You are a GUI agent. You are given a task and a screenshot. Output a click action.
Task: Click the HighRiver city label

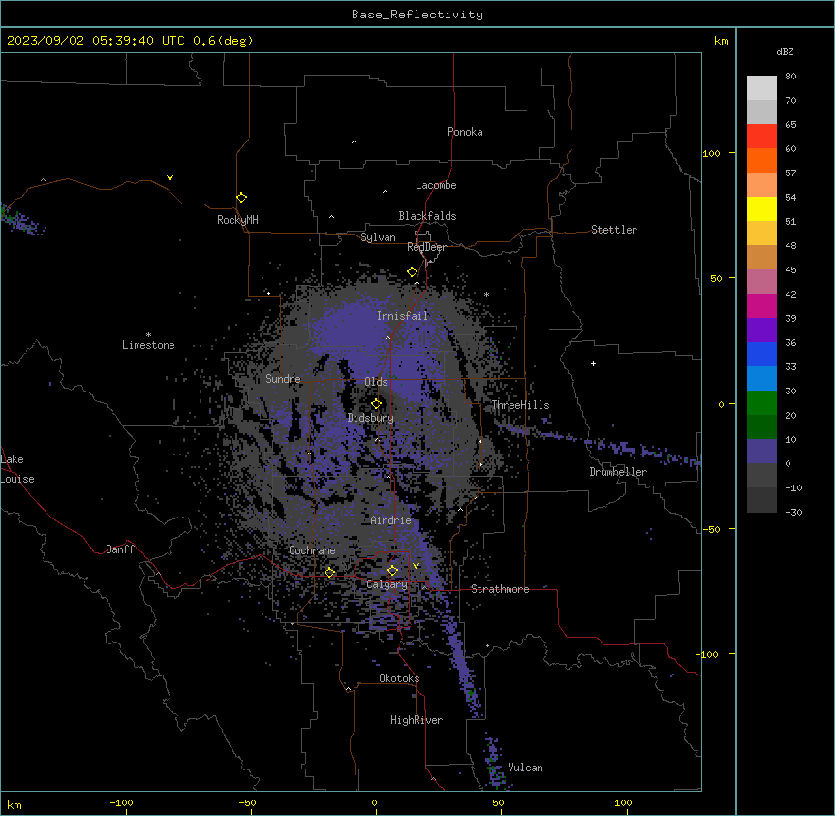pyautogui.click(x=417, y=720)
